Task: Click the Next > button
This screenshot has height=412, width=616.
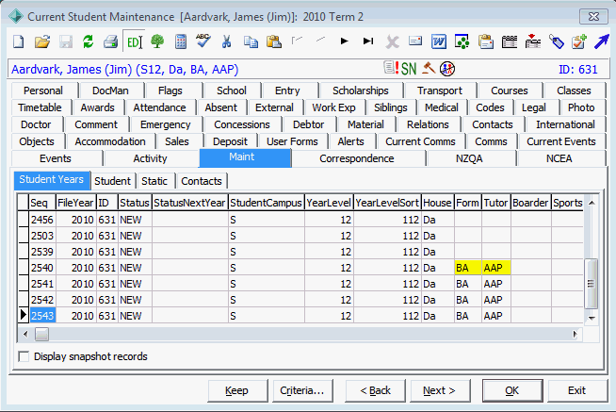Action: coord(439,390)
